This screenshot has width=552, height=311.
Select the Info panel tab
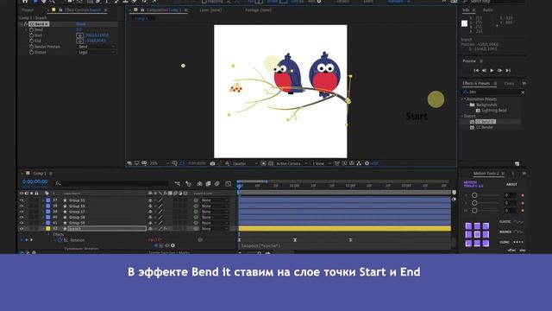point(466,10)
